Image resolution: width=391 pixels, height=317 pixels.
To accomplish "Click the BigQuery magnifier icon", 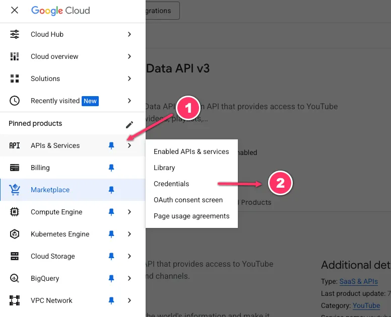I will click(15, 278).
